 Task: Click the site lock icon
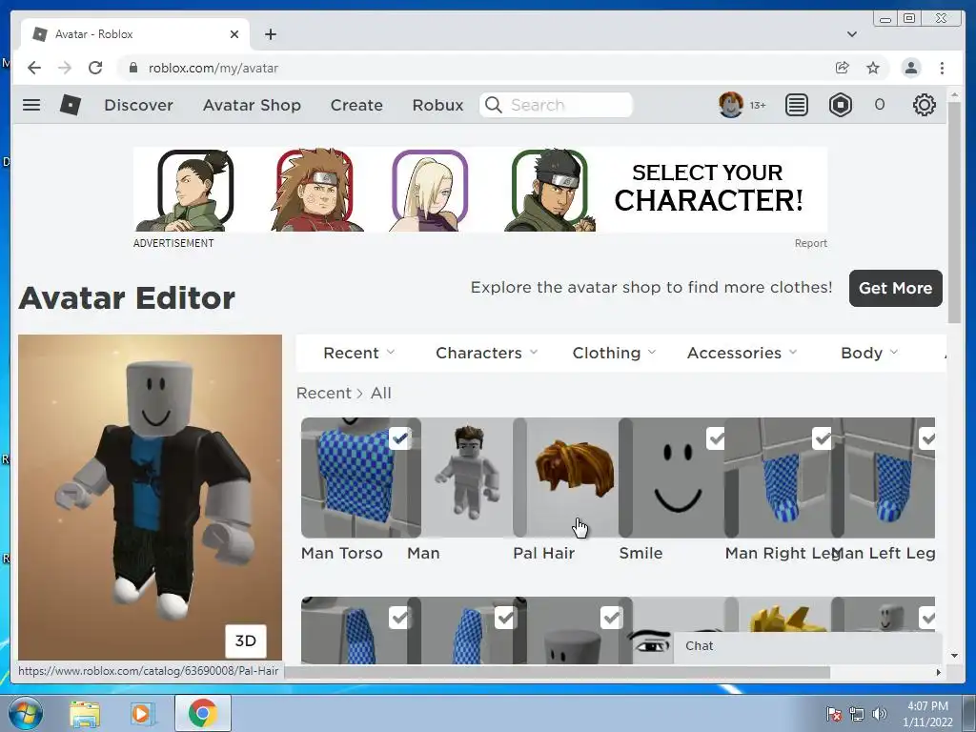click(x=132, y=68)
